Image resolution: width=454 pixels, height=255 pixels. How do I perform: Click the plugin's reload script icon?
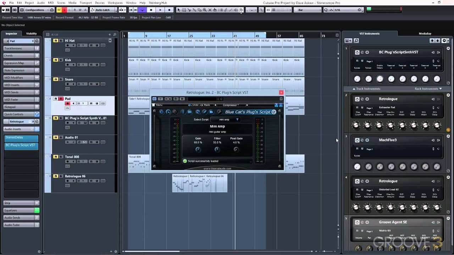click(x=198, y=112)
